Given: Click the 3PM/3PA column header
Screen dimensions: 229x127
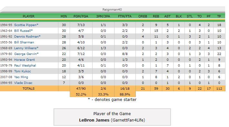Looking at the screenshot, I should pos(103,16).
